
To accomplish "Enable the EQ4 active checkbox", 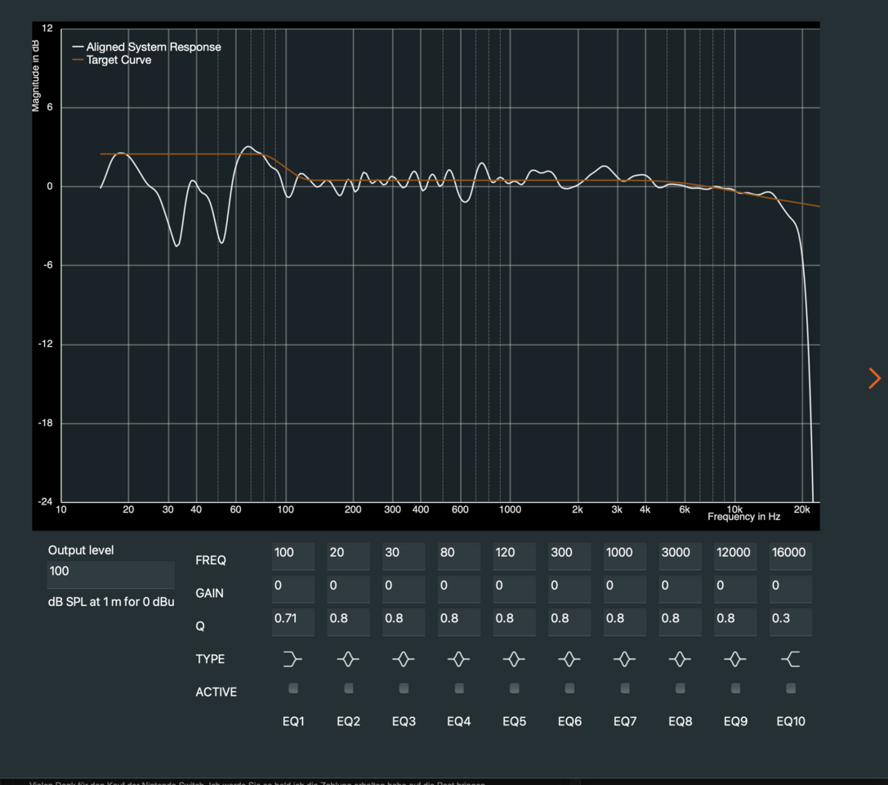I will pos(459,688).
